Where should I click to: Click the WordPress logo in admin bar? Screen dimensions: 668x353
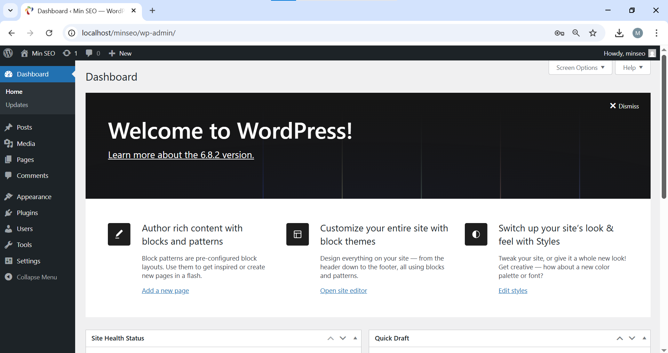(8, 53)
